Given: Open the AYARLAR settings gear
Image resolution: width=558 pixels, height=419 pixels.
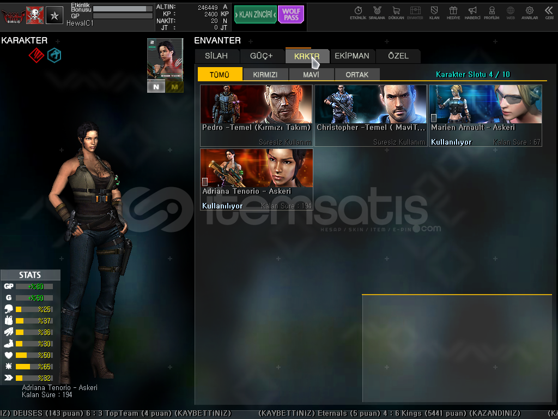Looking at the screenshot, I should coord(530,13).
